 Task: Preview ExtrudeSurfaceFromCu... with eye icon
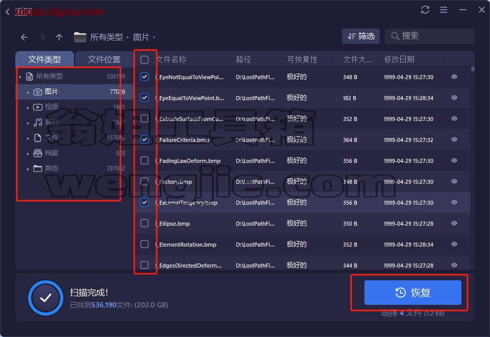coord(454,118)
